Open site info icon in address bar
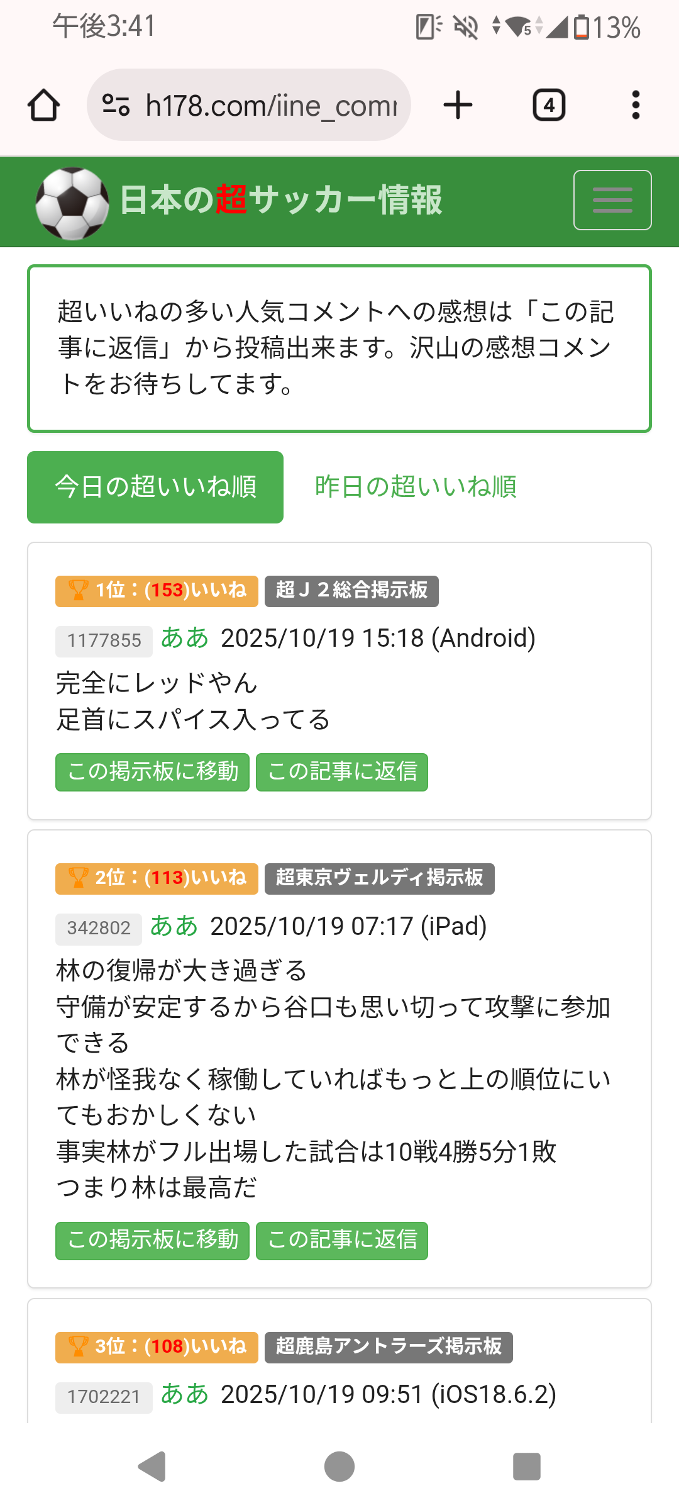This screenshot has width=679, height=1510. [x=116, y=105]
